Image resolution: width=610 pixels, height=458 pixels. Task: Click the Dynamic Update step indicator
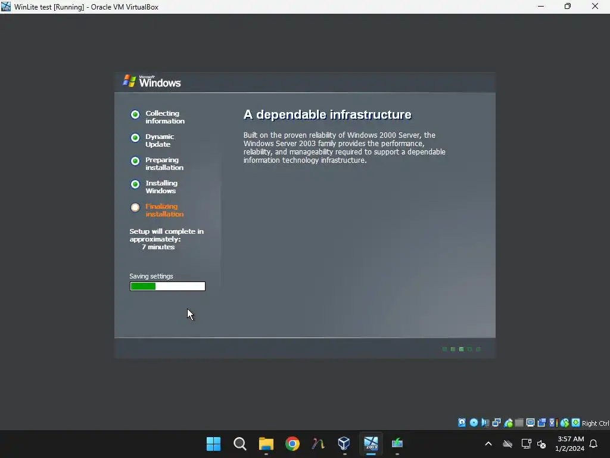point(135,138)
